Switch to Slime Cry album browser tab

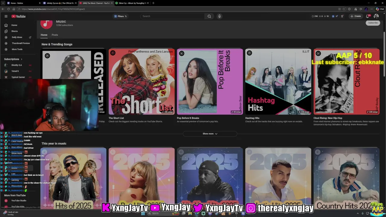[x=132, y=3]
